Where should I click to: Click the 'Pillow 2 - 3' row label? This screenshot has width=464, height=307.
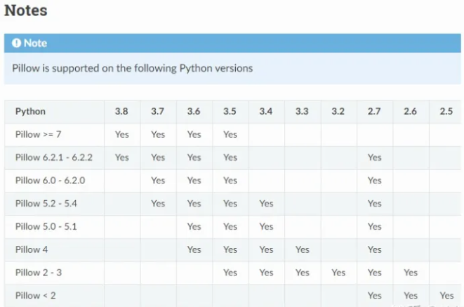(38, 273)
